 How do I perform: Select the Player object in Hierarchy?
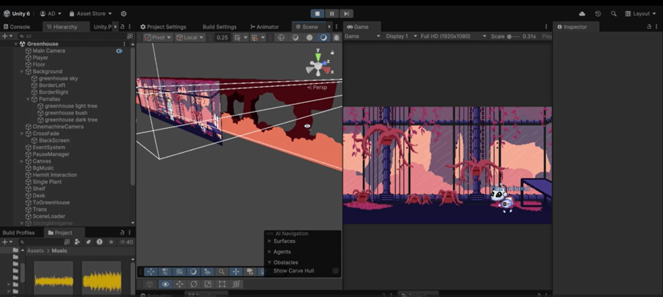40,57
